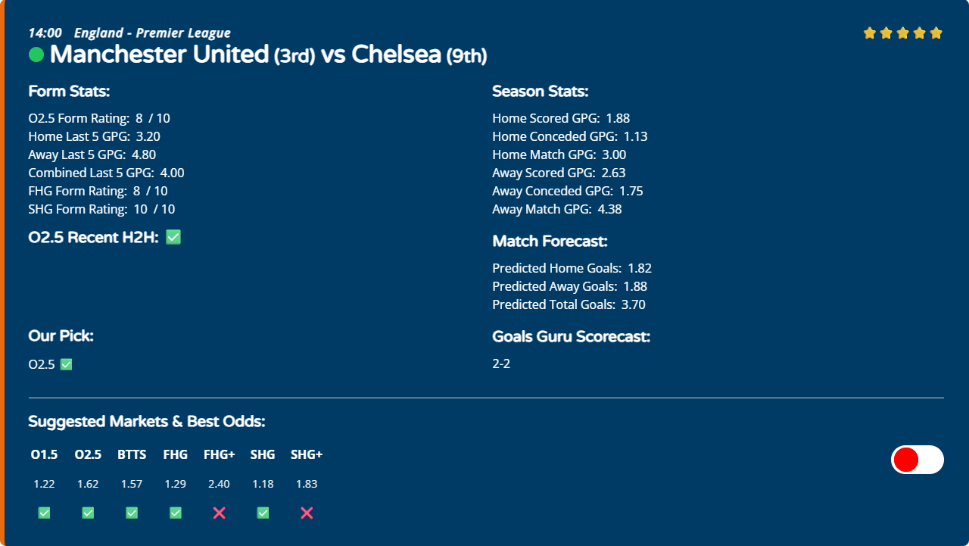Click the green checkmark under O1.5
969x546 pixels.
pos(44,513)
